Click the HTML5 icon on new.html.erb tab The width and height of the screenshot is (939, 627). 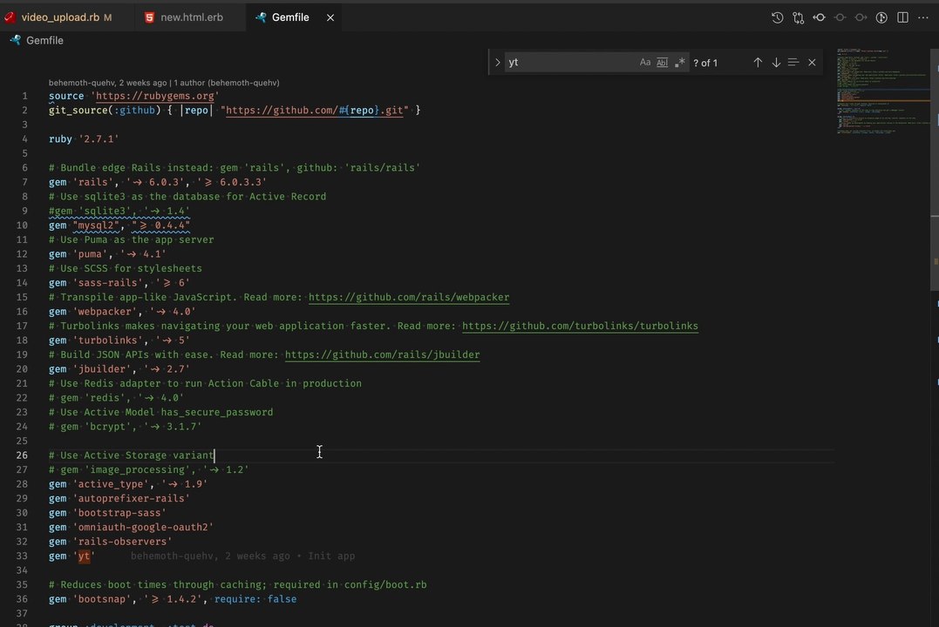149,18
